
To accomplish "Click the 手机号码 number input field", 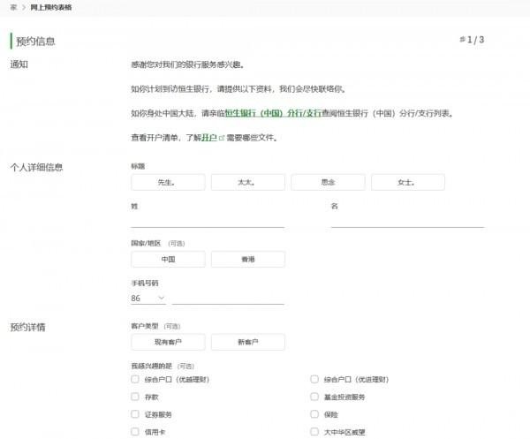I will click(228, 298).
